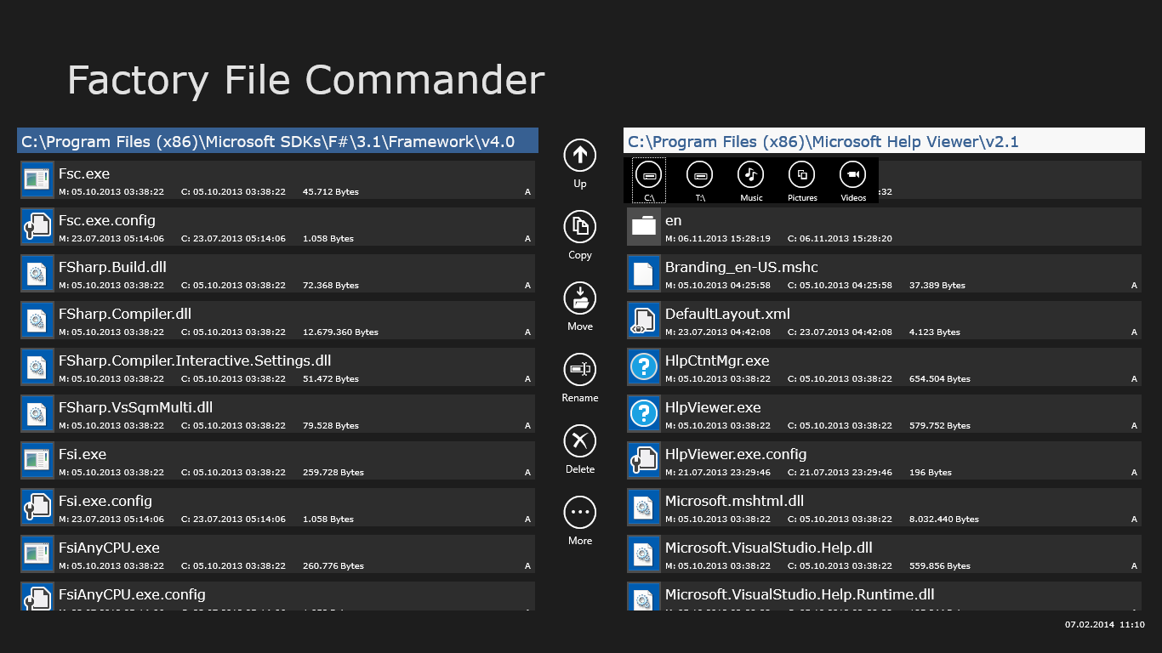Open the en folder name
Image resolution: width=1162 pixels, height=653 pixels.
coord(673,221)
